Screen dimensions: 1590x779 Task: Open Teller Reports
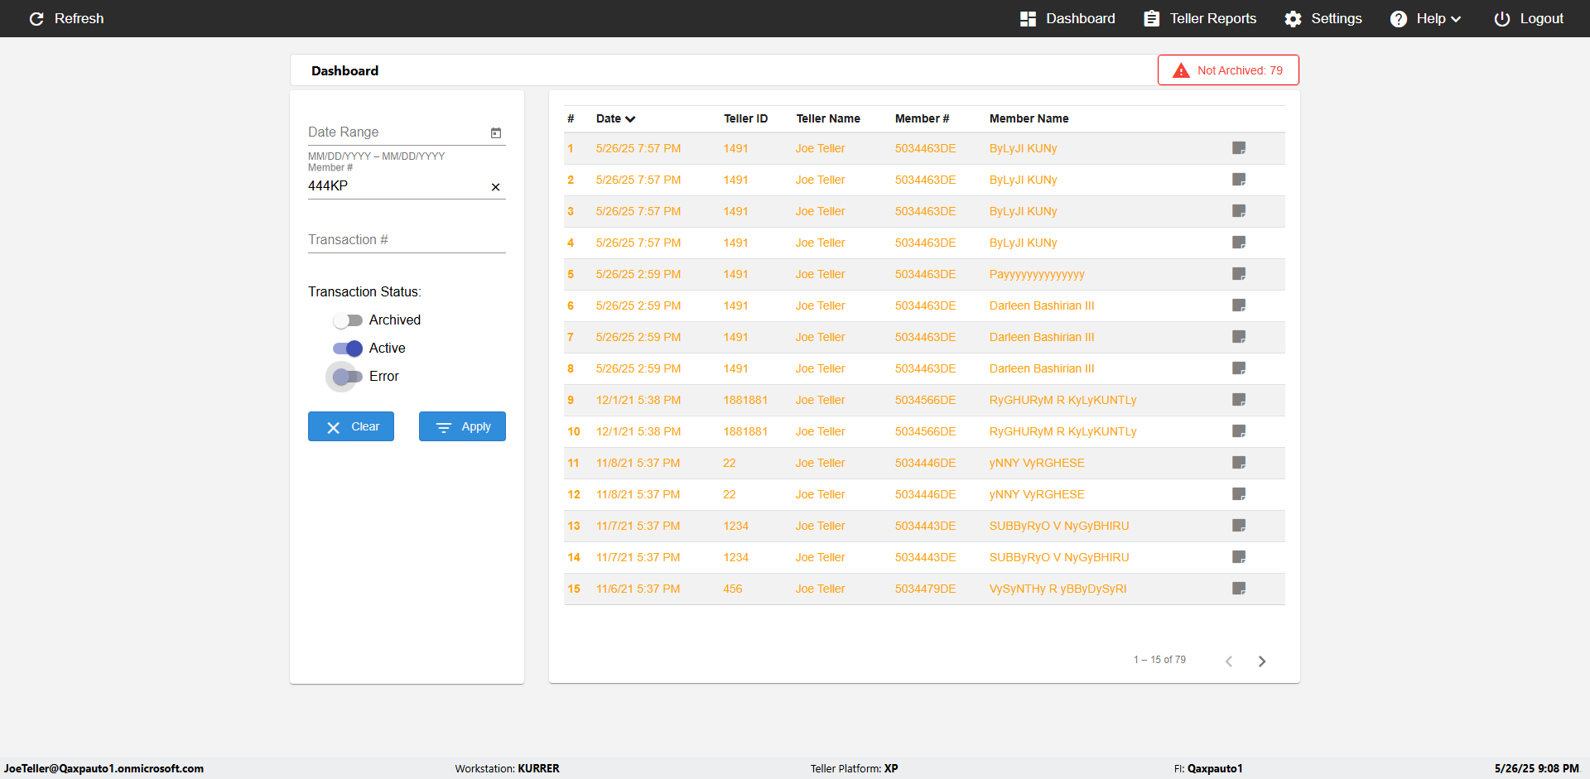pos(1200,18)
